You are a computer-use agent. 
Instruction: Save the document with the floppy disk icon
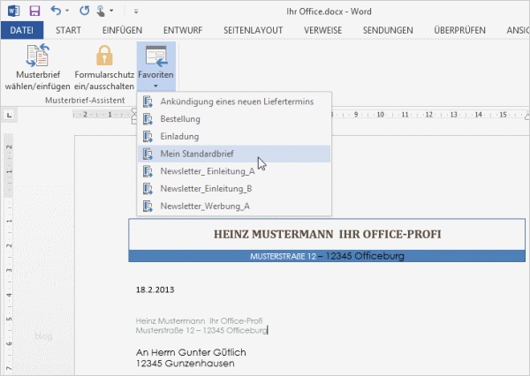pos(34,11)
